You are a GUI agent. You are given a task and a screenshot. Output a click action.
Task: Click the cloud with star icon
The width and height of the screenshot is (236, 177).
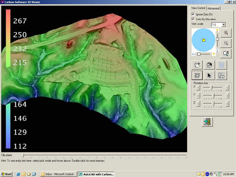pyautogui.click(x=197, y=65)
